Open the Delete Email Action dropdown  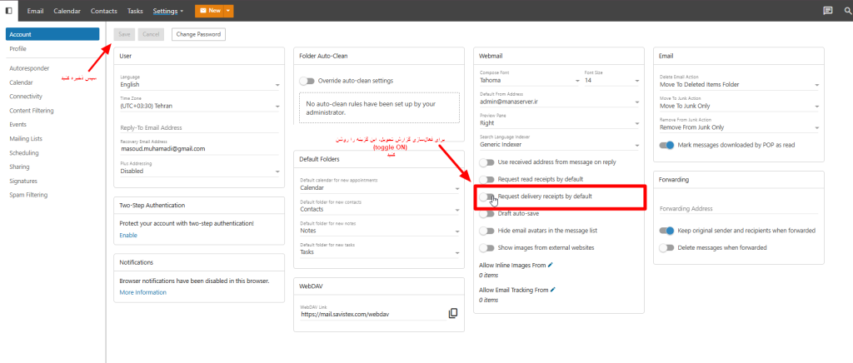click(x=736, y=84)
